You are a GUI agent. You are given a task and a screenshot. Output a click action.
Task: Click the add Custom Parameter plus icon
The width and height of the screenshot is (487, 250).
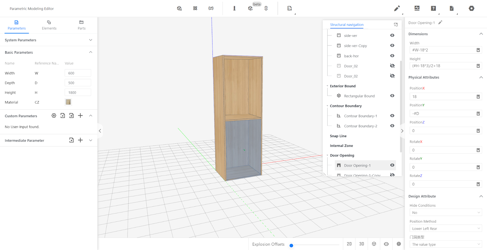point(80,116)
